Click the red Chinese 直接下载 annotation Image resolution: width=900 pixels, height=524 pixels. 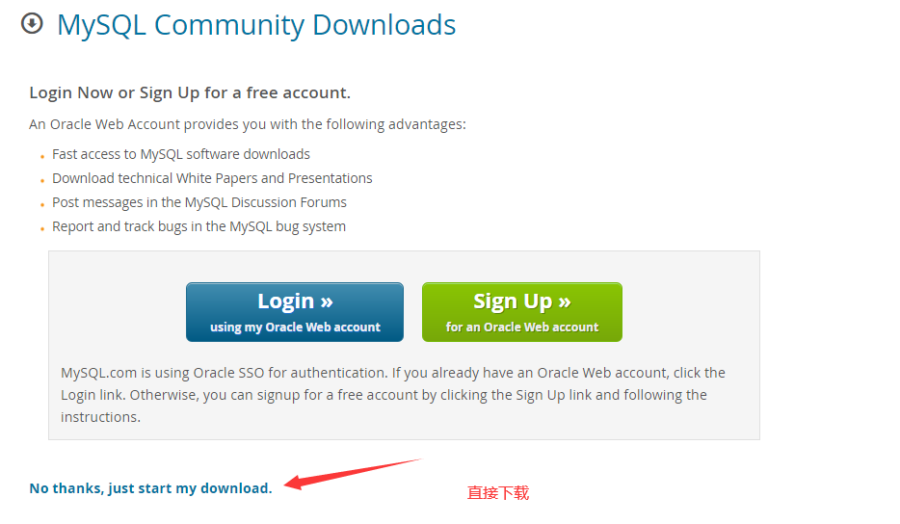tap(497, 493)
